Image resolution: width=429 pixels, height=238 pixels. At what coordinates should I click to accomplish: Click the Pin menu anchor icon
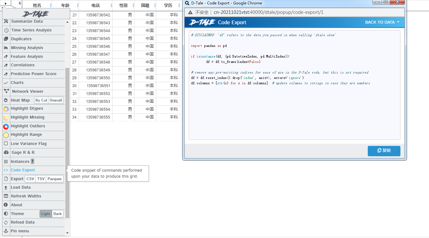pyautogui.click(x=6, y=231)
